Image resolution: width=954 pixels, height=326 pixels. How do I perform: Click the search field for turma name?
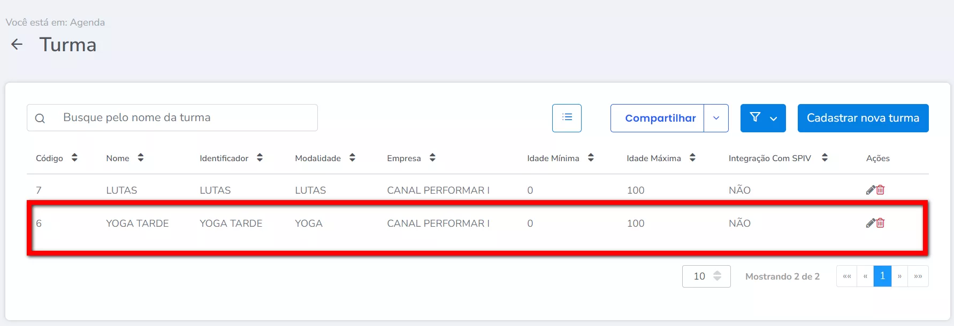click(x=182, y=118)
